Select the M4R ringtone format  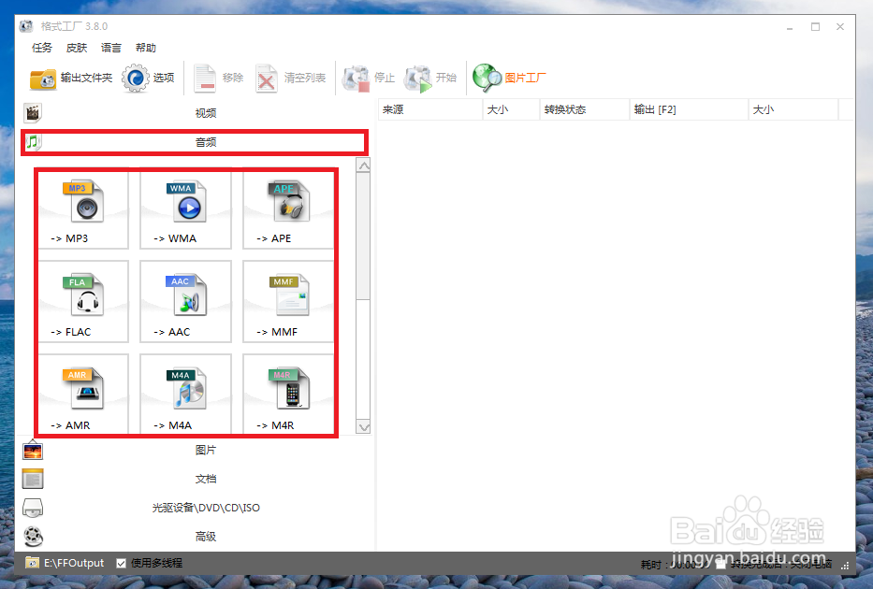[x=288, y=395]
